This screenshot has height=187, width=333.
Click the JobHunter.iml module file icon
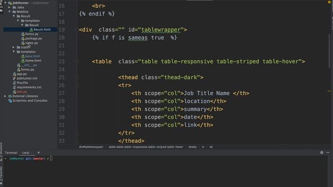[x=15, y=78]
